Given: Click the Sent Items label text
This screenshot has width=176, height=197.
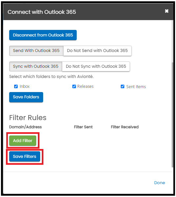Looking at the screenshot, I should [136, 87].
